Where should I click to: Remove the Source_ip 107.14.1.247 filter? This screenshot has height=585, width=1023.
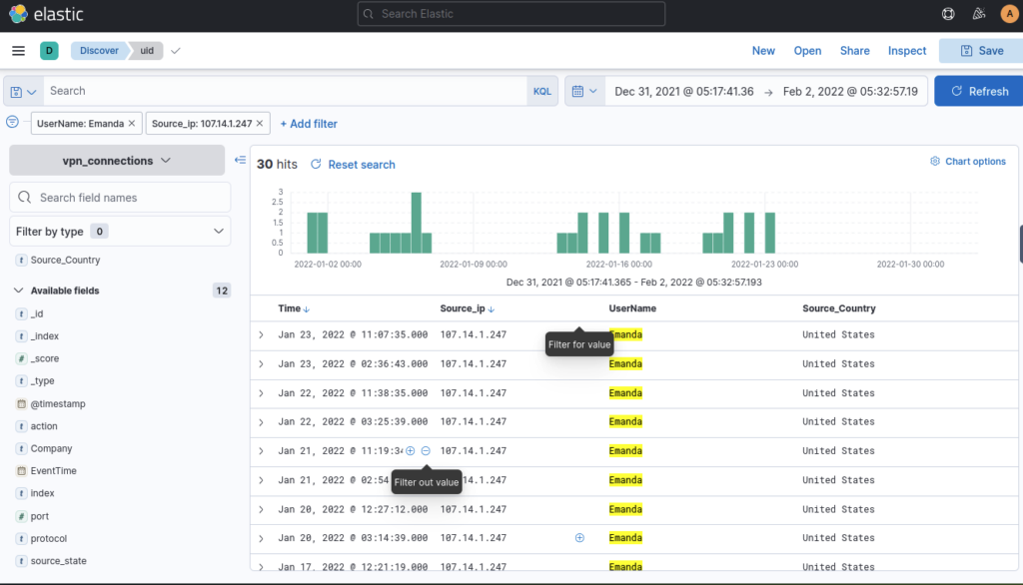[x=260, y=123]
